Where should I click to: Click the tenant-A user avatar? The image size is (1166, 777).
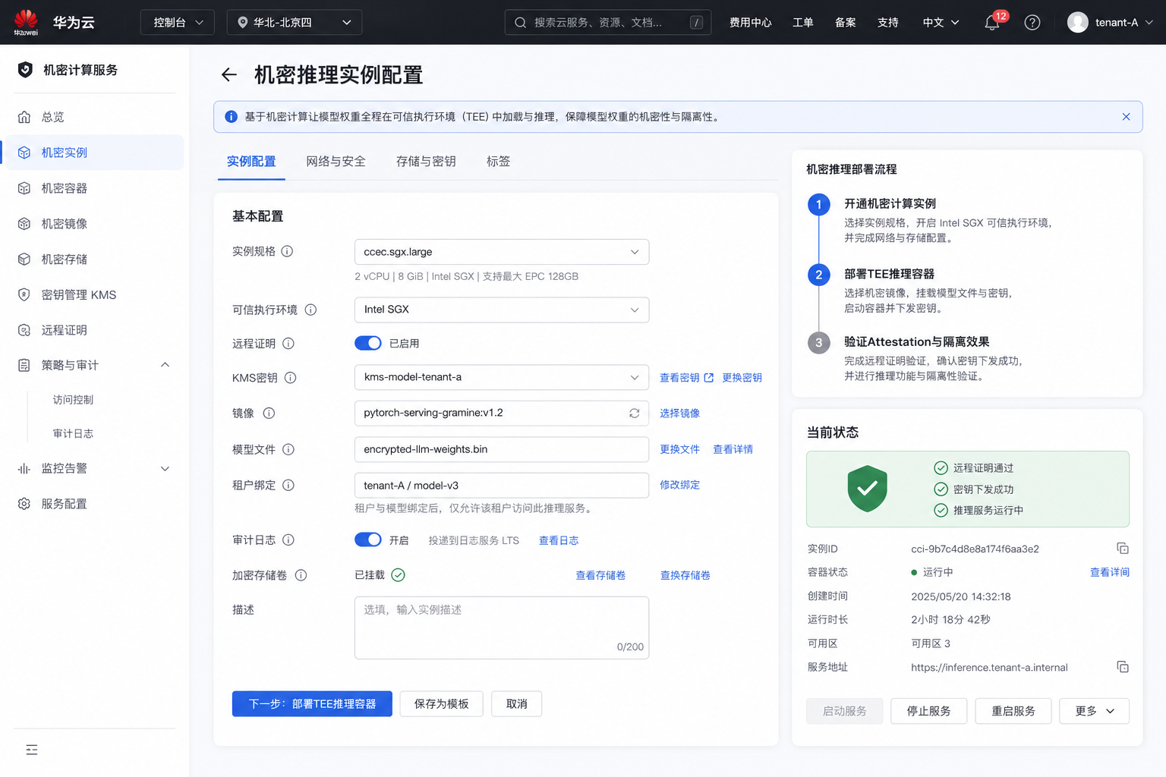point(1078,23)
